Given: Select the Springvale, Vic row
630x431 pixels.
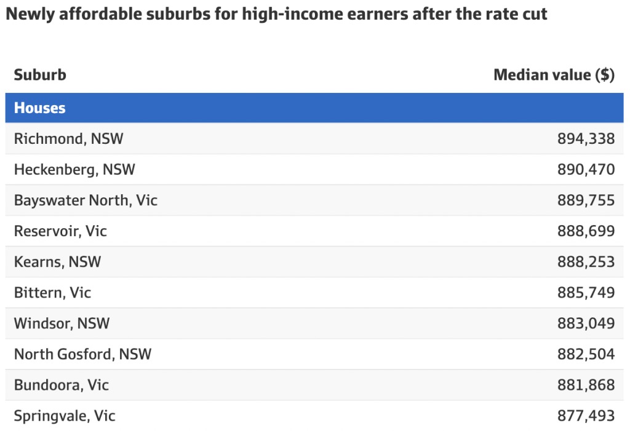Looking at the screenshot, I should click(314, 416).
